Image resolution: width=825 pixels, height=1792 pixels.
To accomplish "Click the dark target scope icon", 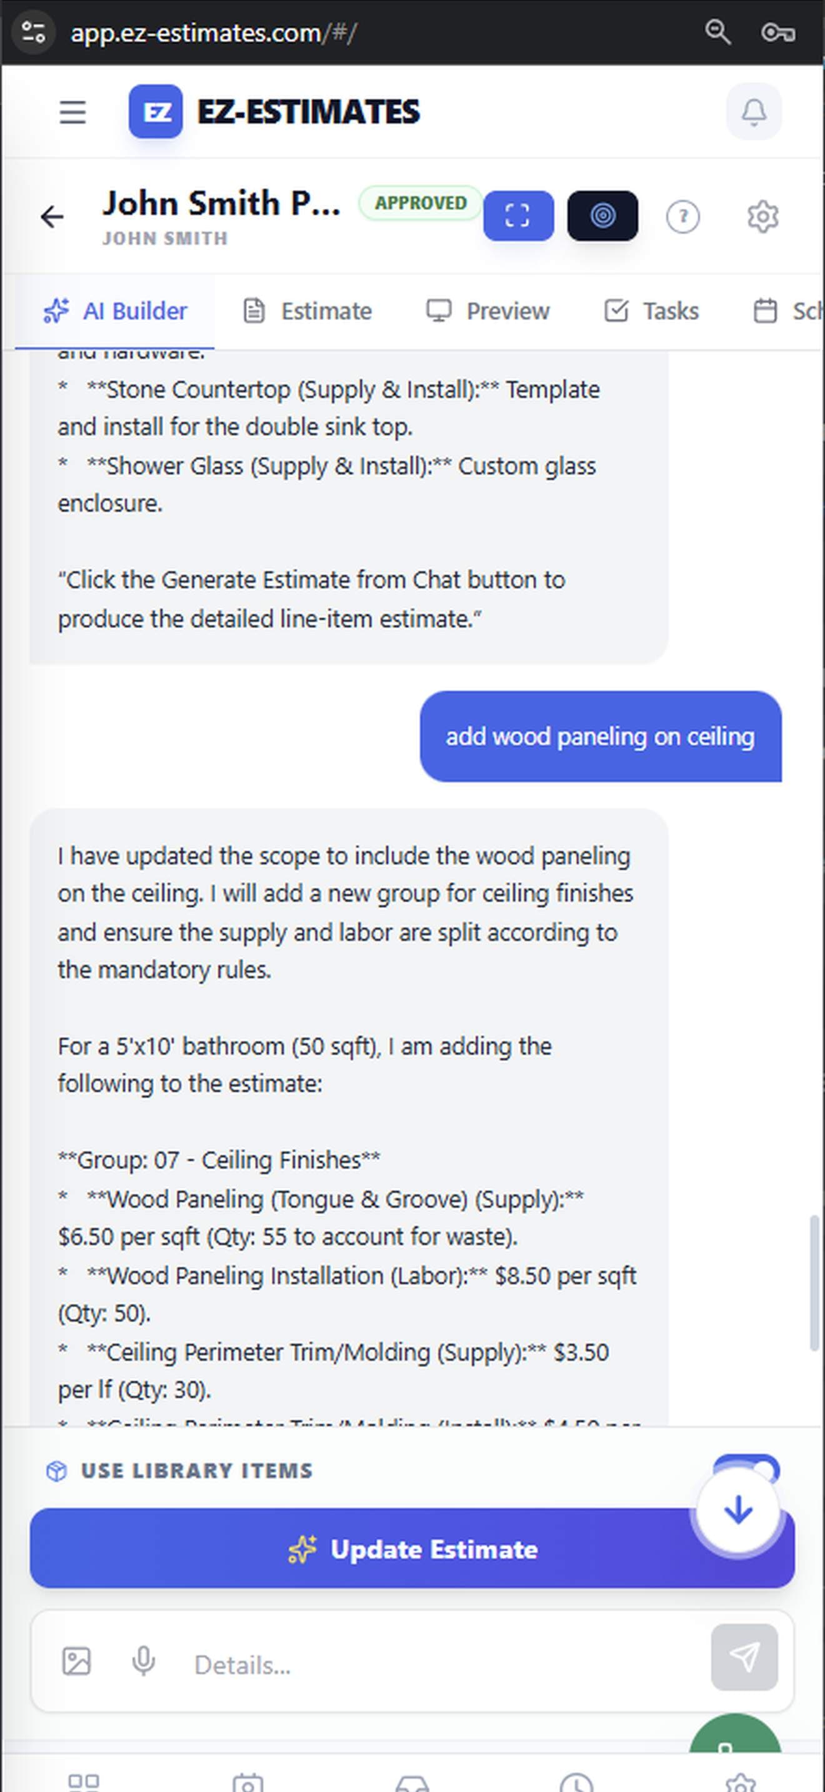I will click(x=602, y=216).
